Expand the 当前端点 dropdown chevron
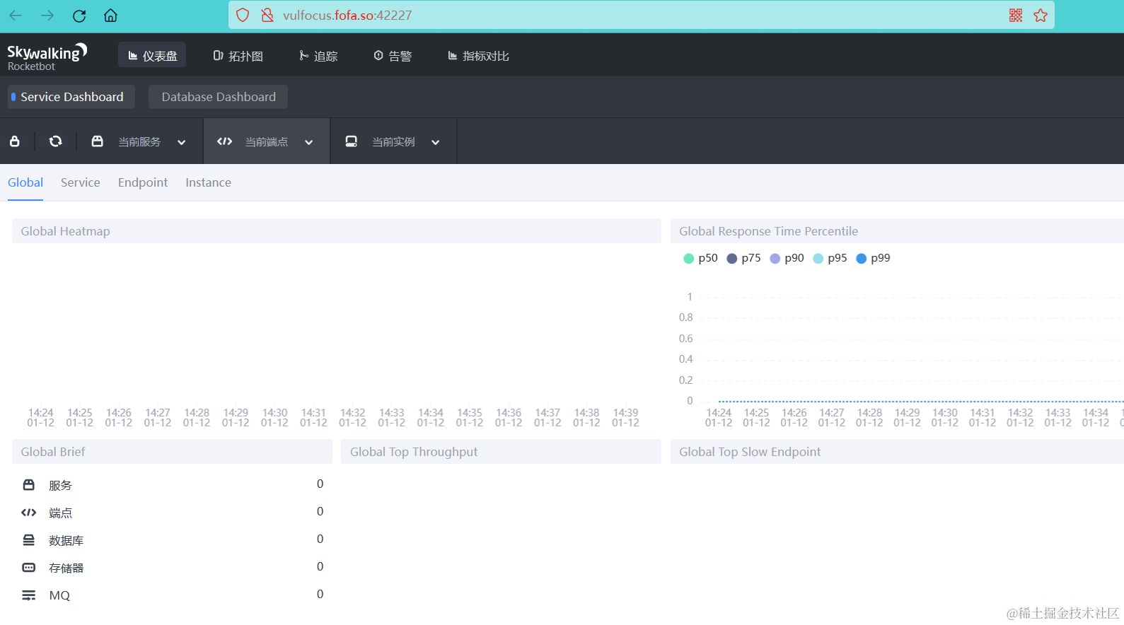Viewport: 1124px width, 625px height. [309, 142]
